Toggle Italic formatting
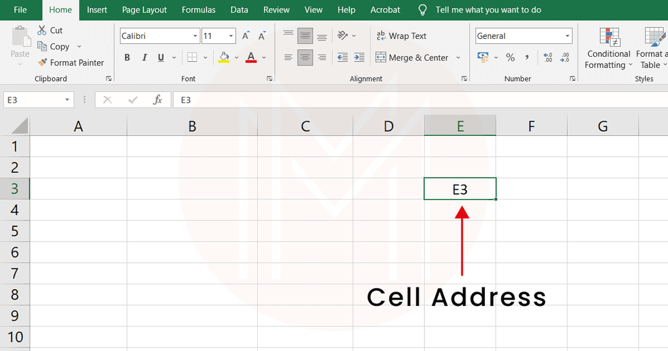The height and width of the screenshot is (351, 668). pos(144,57)
